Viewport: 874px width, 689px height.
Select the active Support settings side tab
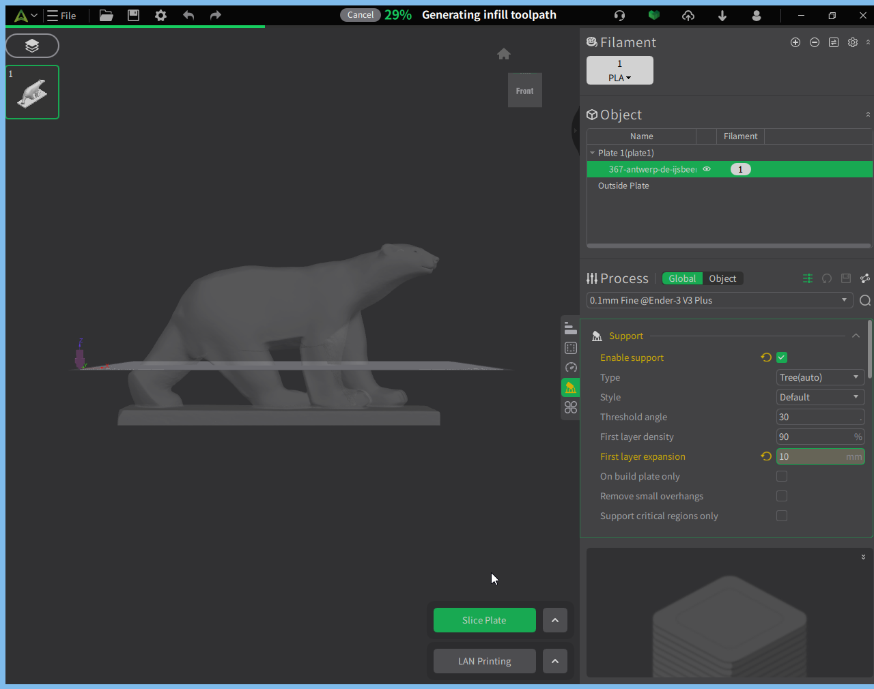[571, 387]
